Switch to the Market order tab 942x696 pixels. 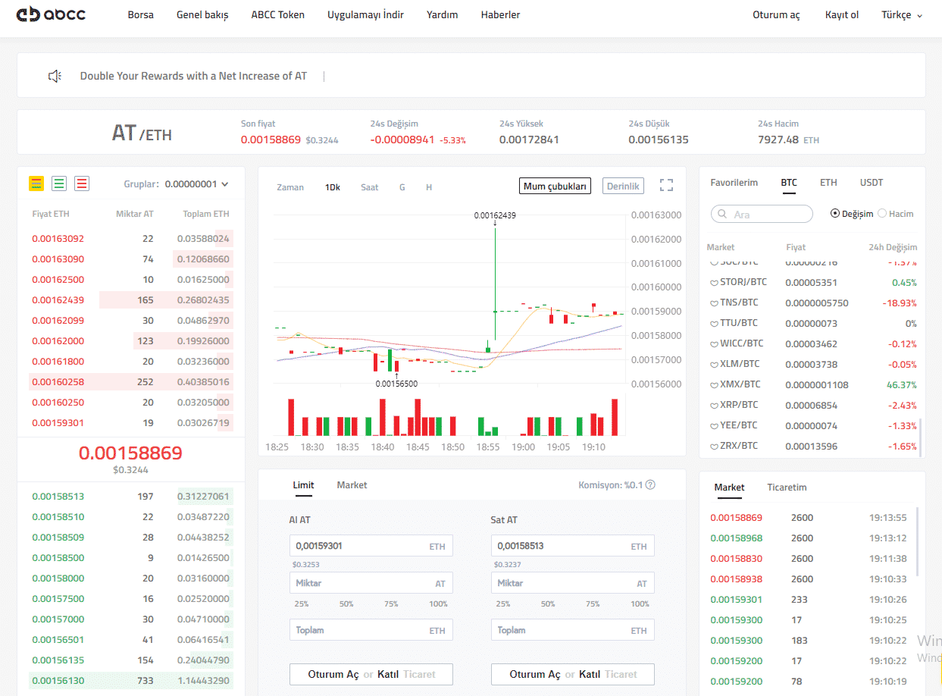coord(352,485)
